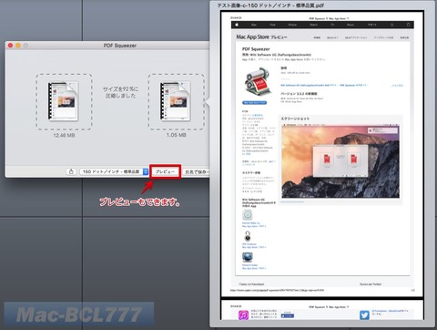This screenshot has height=330, width=437.
Task: Click the スクリーンショット heading in preview
Action: click(x=295, y=119)
